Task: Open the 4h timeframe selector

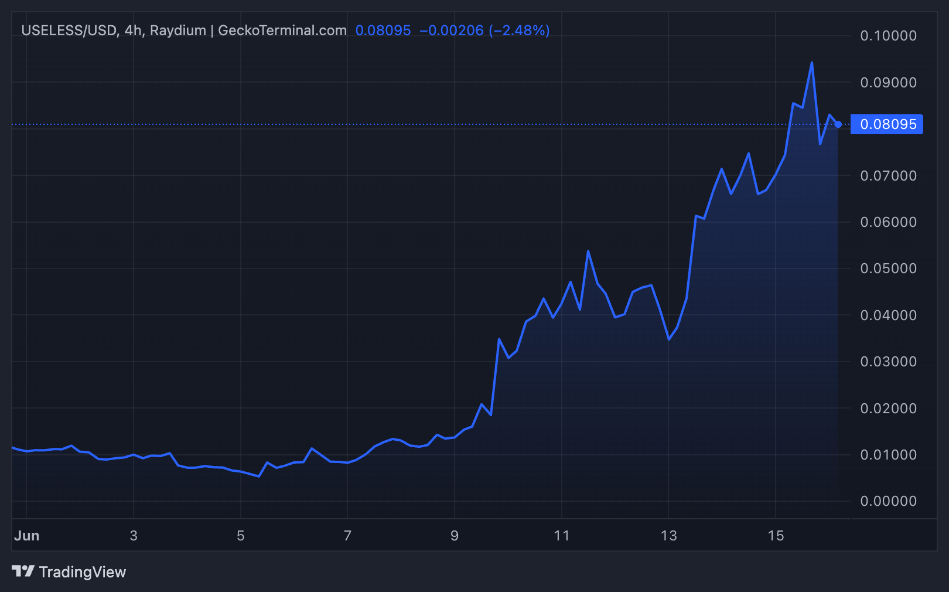Action: 134,30
